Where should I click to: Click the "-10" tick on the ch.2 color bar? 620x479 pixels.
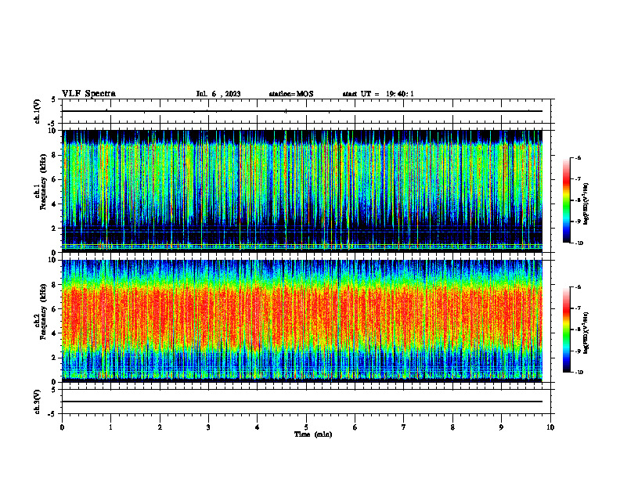coord(579,373)
